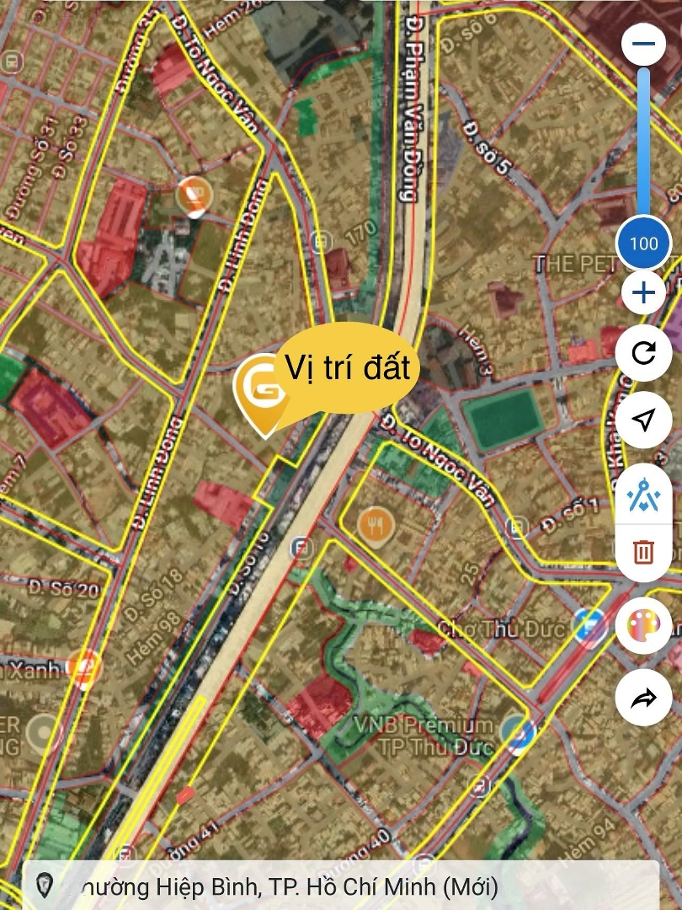Click the Phường Hiệp Bình address bar
The image size is (682, 910).
(x=341, y=886)
